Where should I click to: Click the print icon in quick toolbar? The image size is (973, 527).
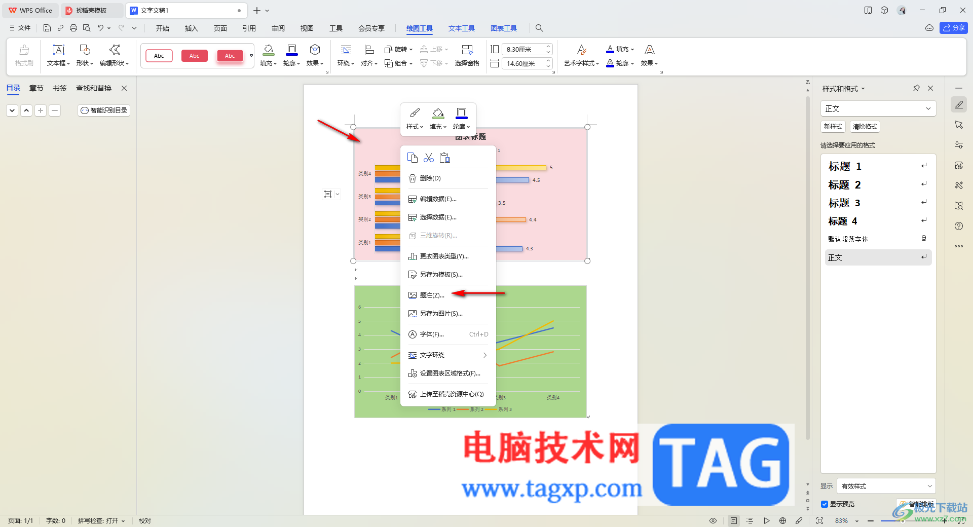click(x=73, y=28)
